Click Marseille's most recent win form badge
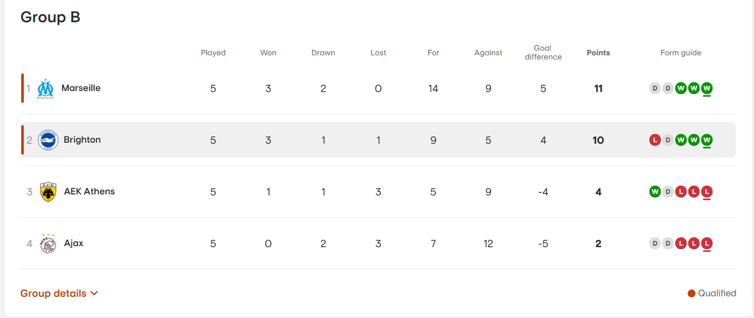The width and height of the screenshot is (754, 318). pyautogui.click(x=707, y=88)
